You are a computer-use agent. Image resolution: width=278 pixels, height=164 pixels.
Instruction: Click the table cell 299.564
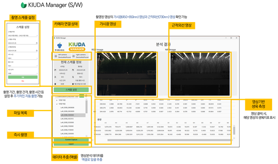pyautogui.click(x=103, y=104)
